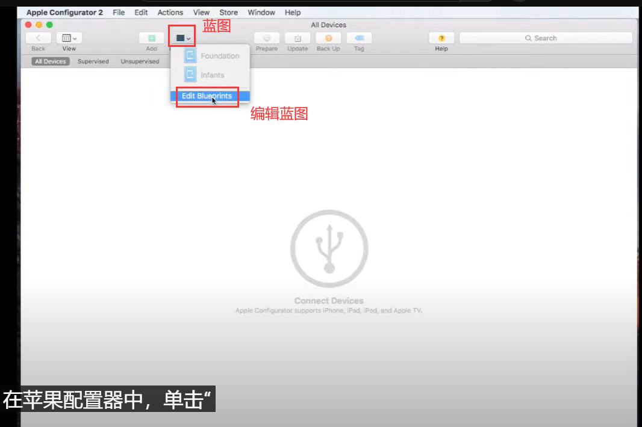642x427 pixels.
Task: Open the View menu in menu bar
Action: [x=201, y=12]
